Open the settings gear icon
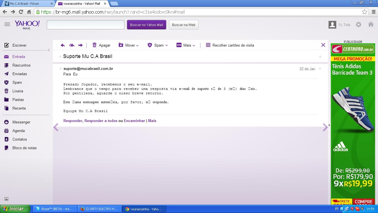Image resolution: width=378 pixels, height=213 pixels. (359, 25)
